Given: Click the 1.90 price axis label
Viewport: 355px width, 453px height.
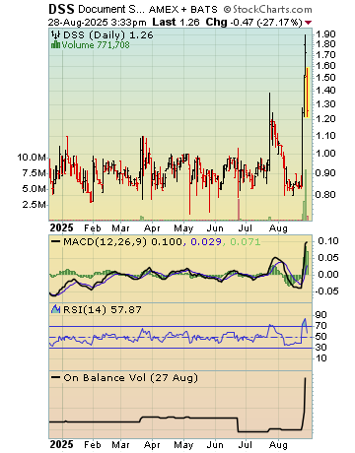Looking at the screenshot, I should click(325, 34).
